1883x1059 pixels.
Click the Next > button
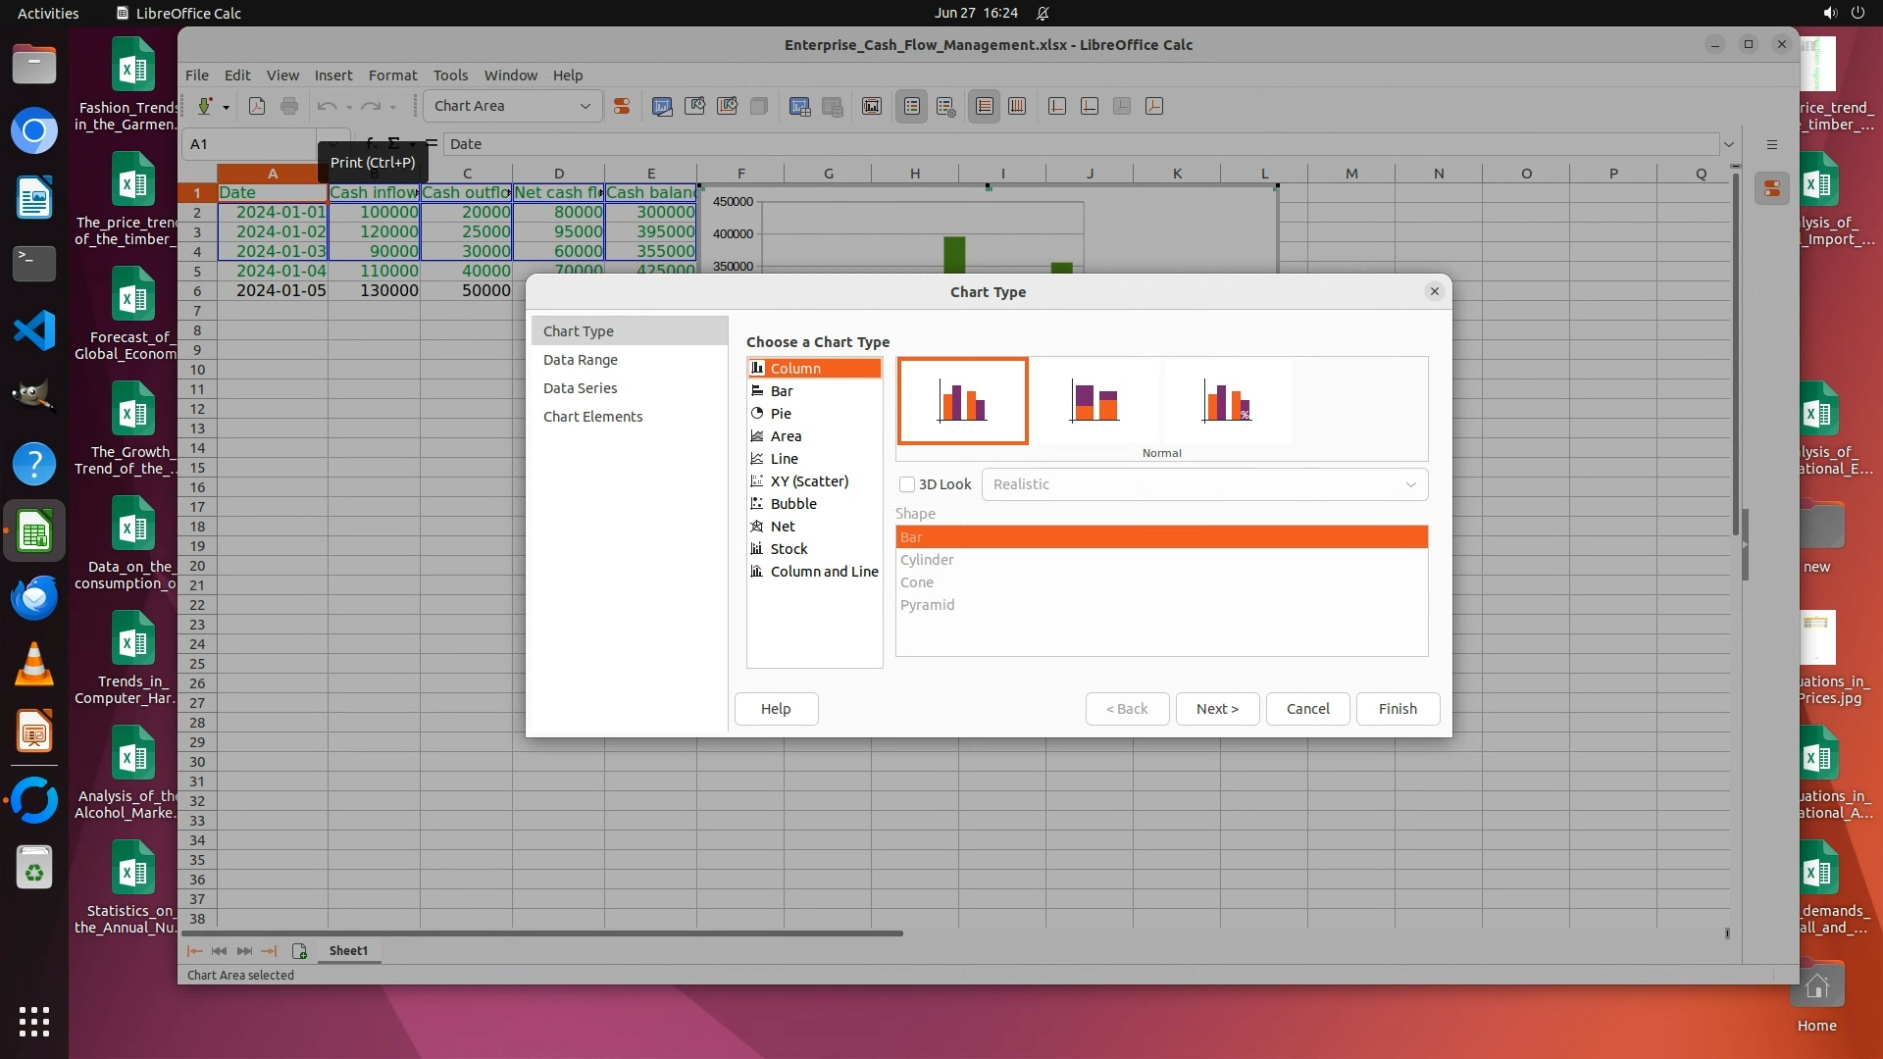point(1217,709)
